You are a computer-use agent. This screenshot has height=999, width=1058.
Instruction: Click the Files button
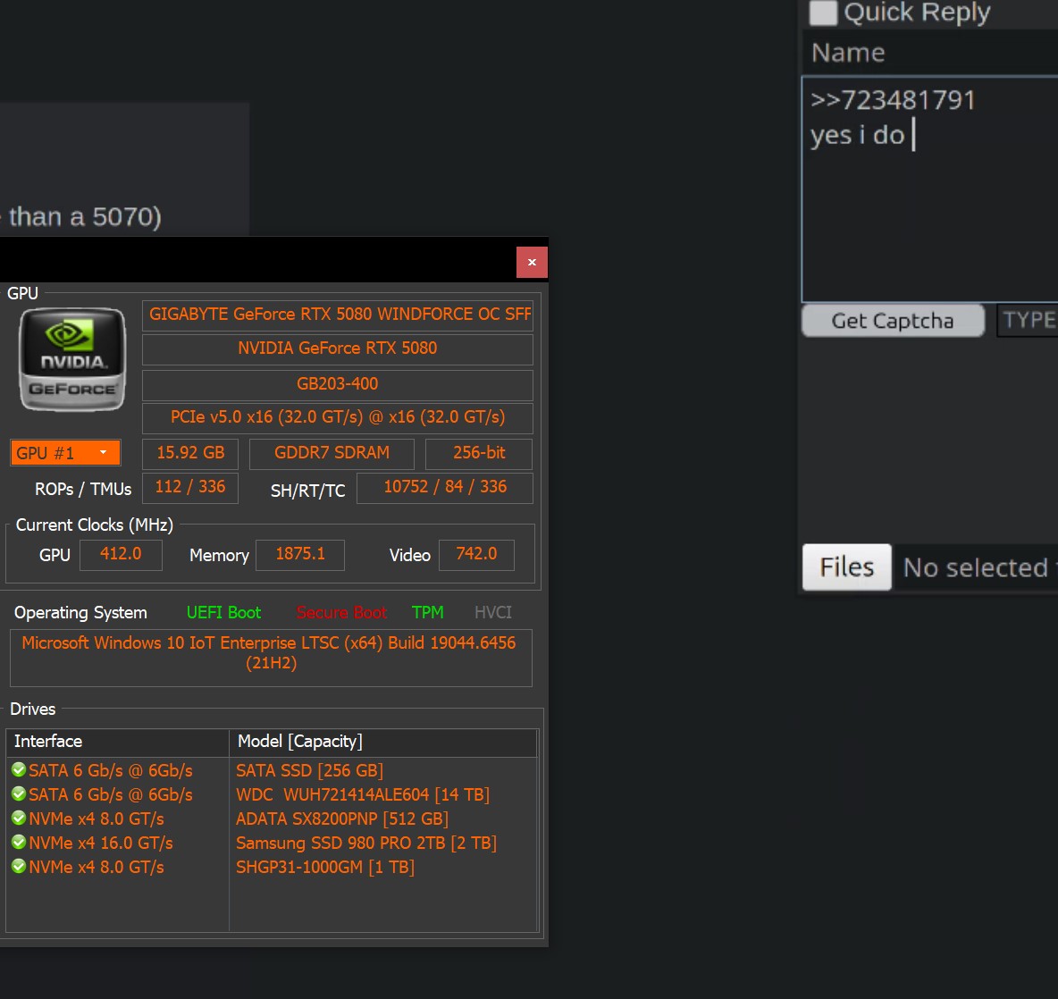pyautogui.click(x=847, y=567)
